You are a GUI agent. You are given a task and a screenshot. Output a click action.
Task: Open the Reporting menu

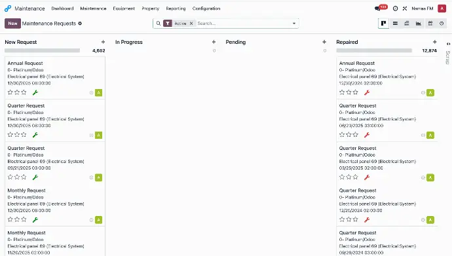(176, 9)
